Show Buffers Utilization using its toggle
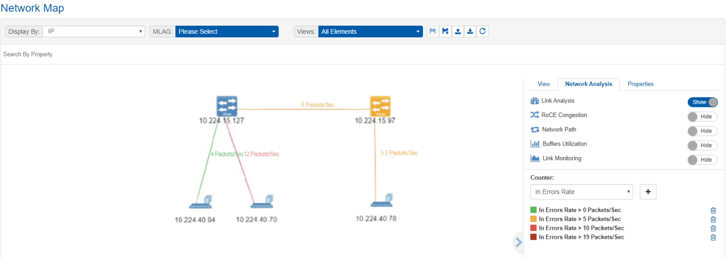This screenshot has height=258, width=726. click(x=702, y=145)
